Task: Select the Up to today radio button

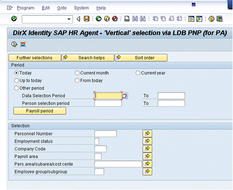Action: pos(17,80)
